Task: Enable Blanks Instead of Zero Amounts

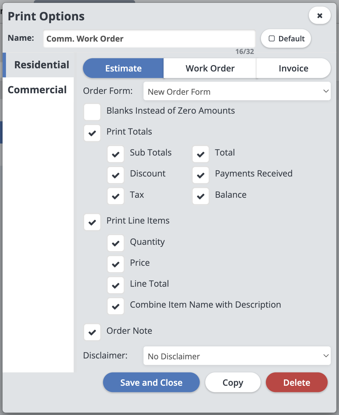Action: (x=92, y=112)
